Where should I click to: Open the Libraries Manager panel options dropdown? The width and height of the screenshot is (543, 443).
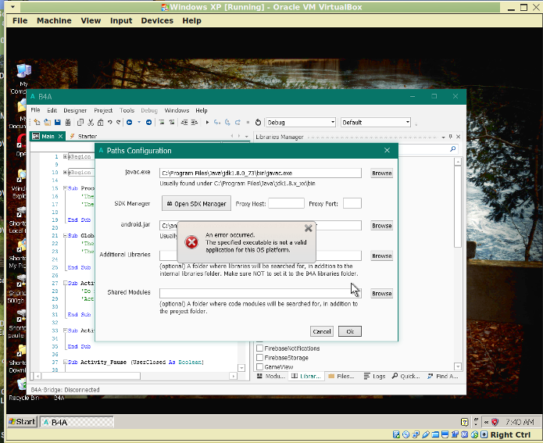[x=443, y=138]
